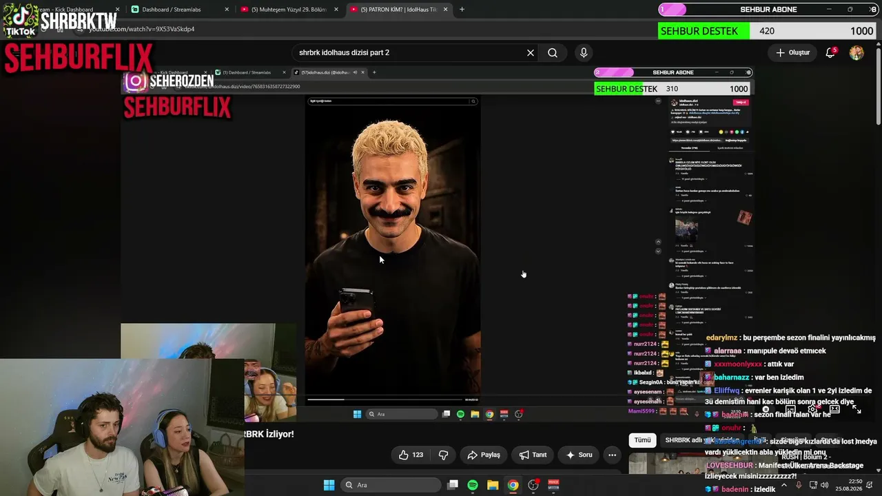The width and height of the screenshot is (882, 496).
Task: Open the Windows Start menu
Action: [329, 485]
